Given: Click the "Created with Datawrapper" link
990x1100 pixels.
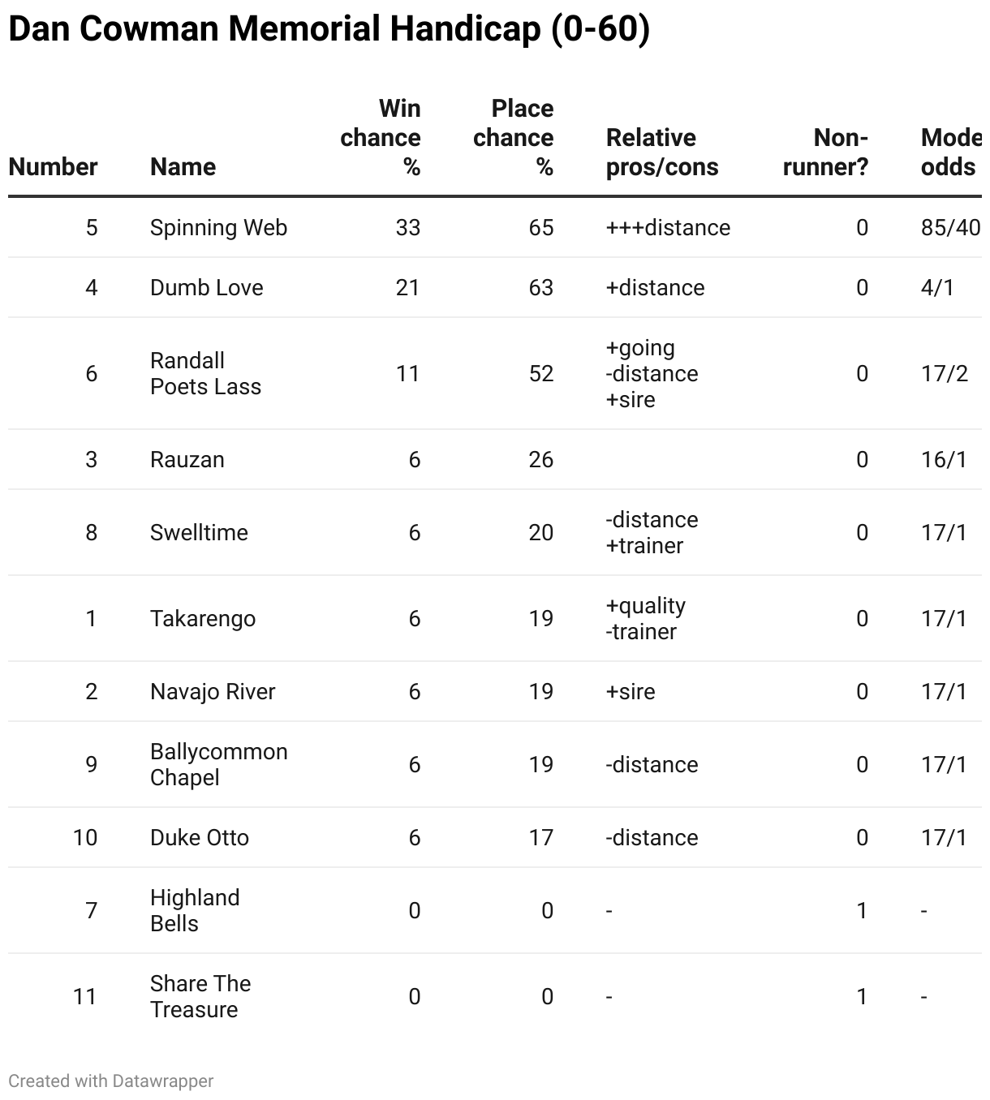Looking at the screenshot, I should point(111,1081).
